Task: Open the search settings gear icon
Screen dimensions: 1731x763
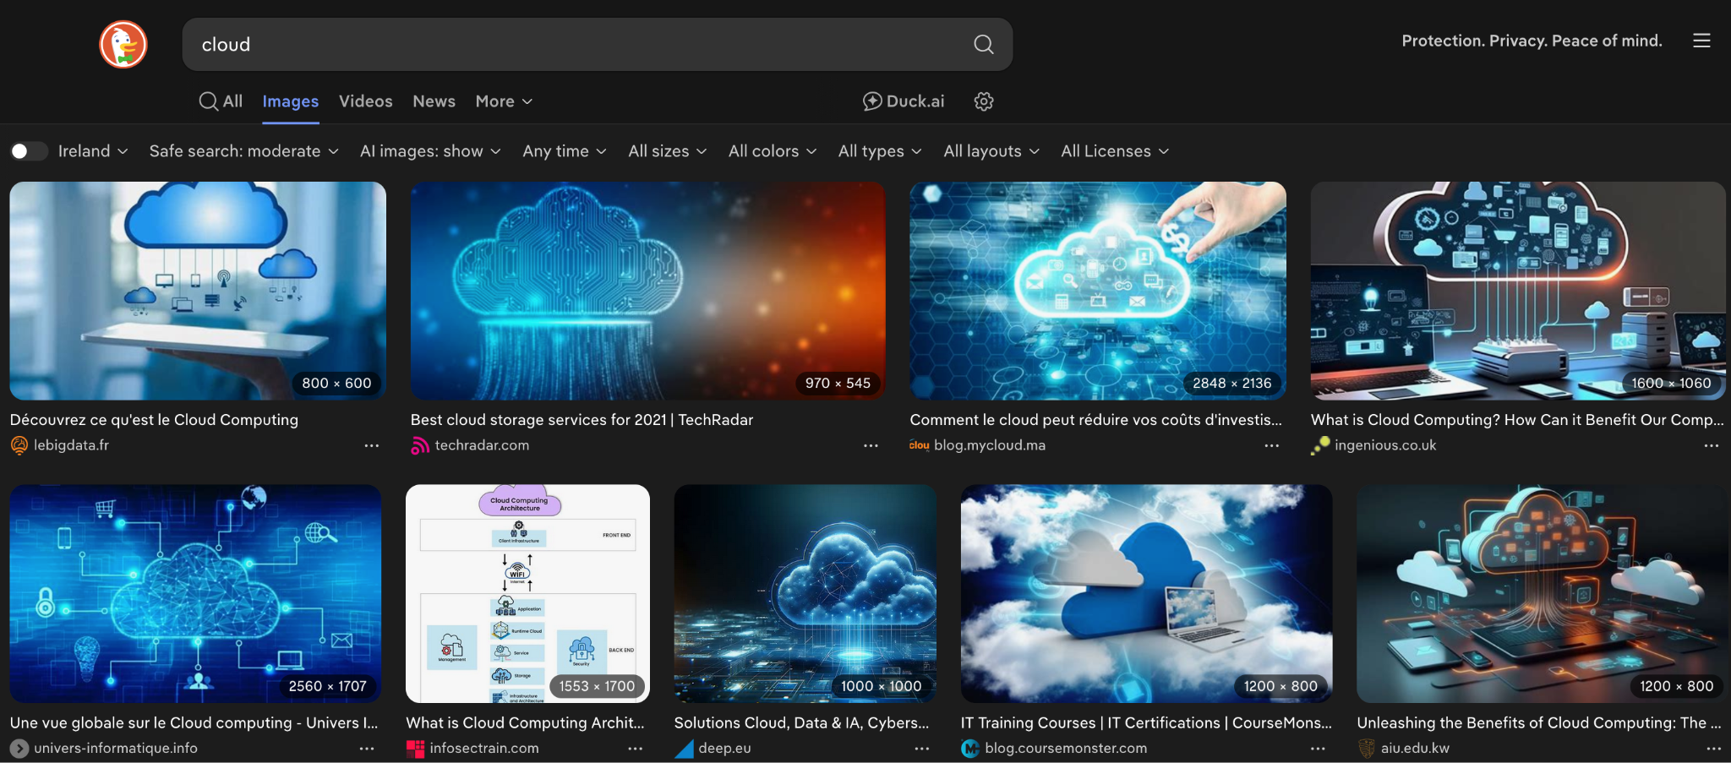Action: click(x=983, y=101)
